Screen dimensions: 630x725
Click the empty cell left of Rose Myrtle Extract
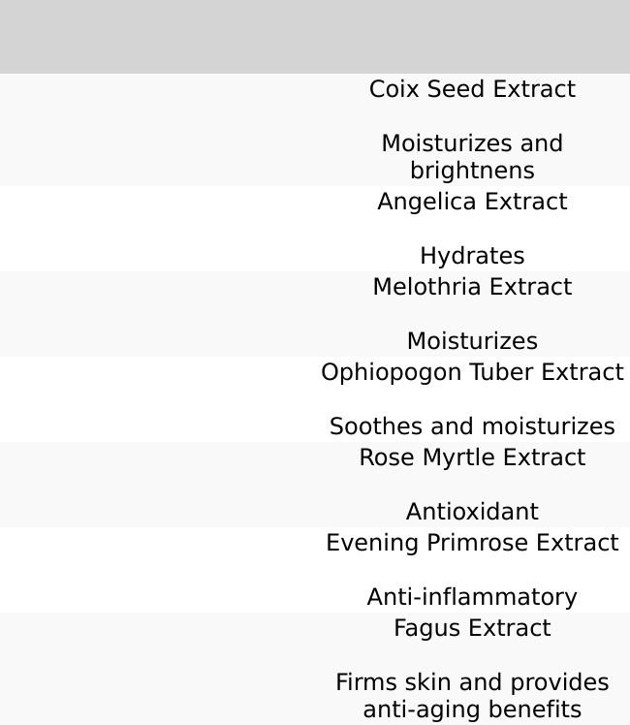[x=157, y=485]
